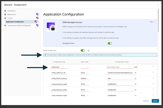This screenshot has width=163, height=108.
Task: Remove the preferences row with its X icon
Action: (153, 66)
